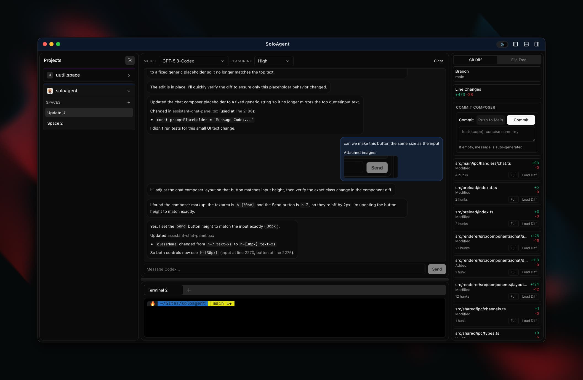The image size is (583, 380).
Task: Clear the chat with Clear button
Action: tap(438, 61)
